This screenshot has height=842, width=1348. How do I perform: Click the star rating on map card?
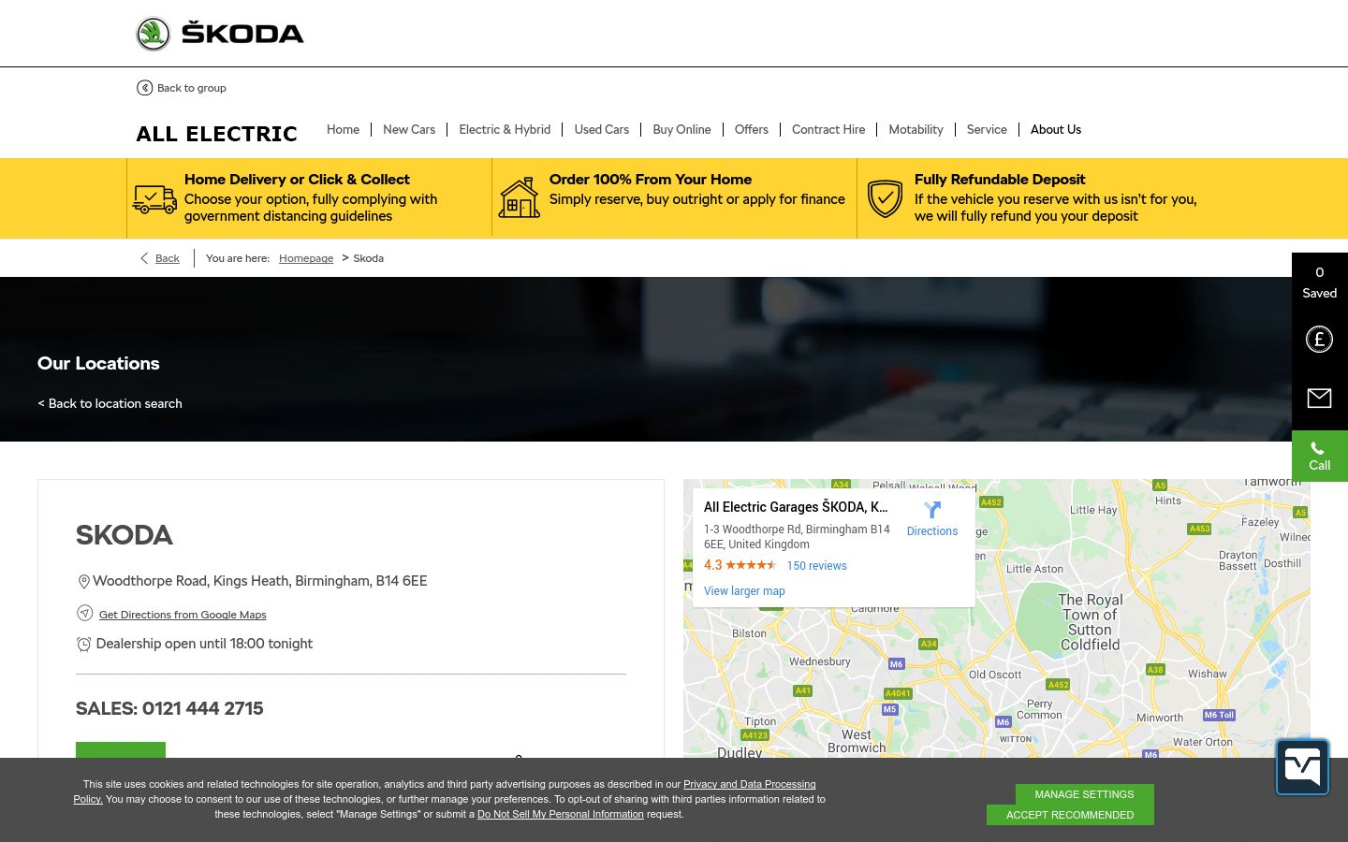[751, 565]
